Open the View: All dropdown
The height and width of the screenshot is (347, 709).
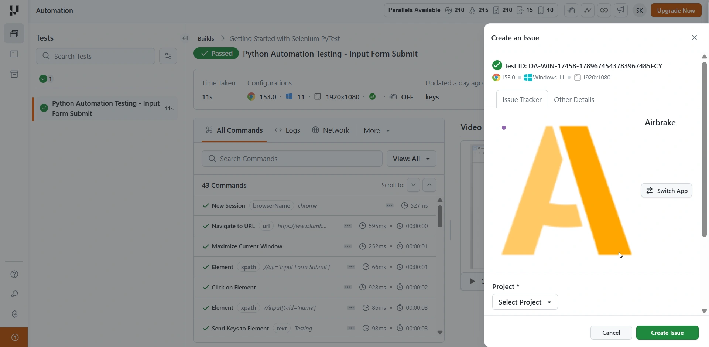[x=411, y=159]
